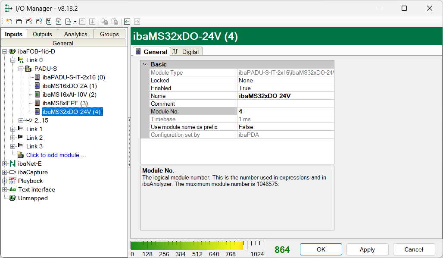This screenshot has width=443, height=258.
Task: Collapse the Basic property section
Action: click(x=144, y=64)
